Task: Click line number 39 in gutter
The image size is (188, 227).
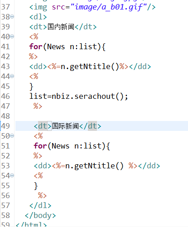Action: tap(5, 27)
